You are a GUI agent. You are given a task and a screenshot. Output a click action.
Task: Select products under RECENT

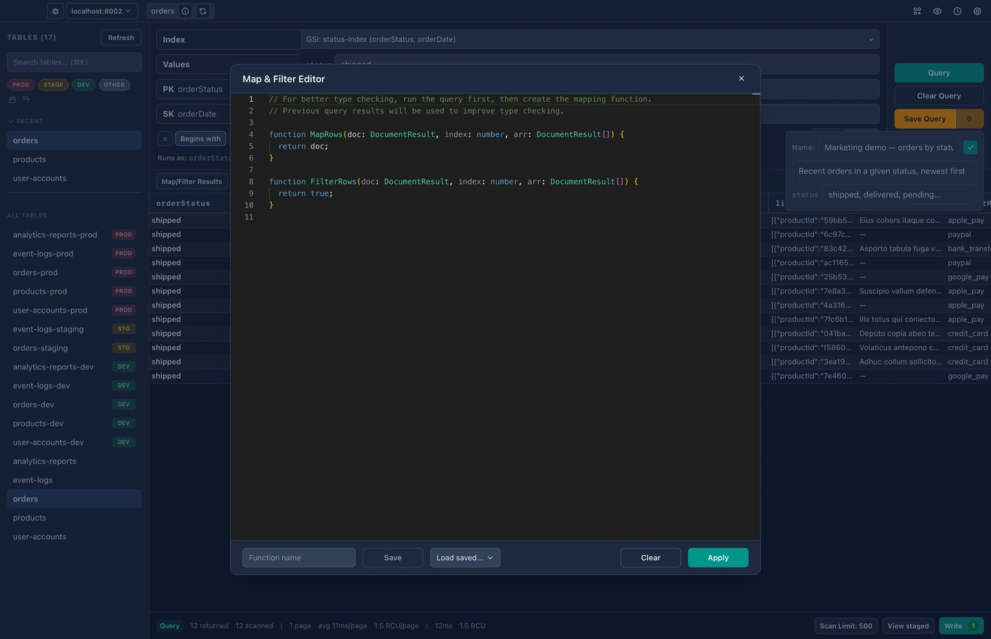74,160
